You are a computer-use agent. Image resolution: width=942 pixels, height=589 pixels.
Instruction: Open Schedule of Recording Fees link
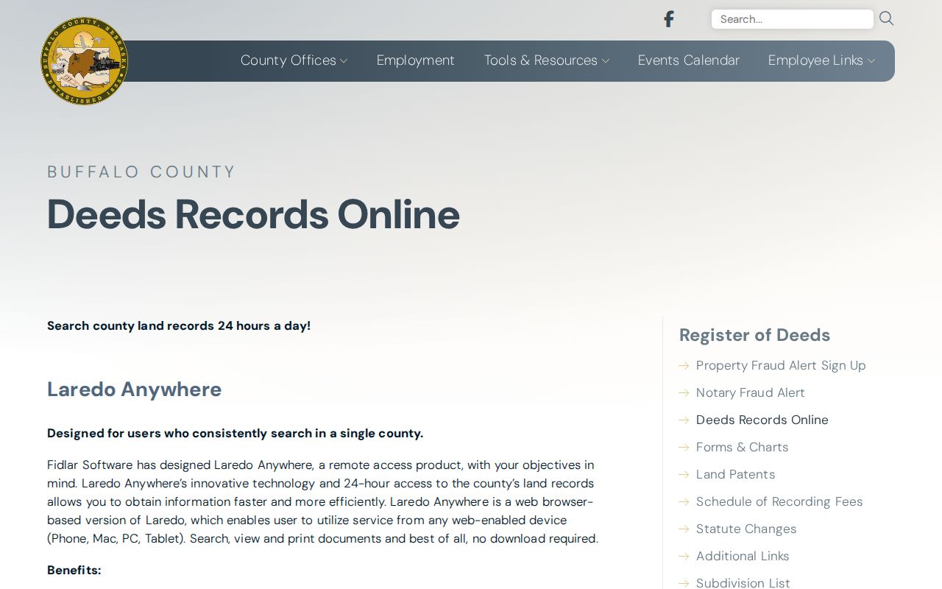coord(779,501)
